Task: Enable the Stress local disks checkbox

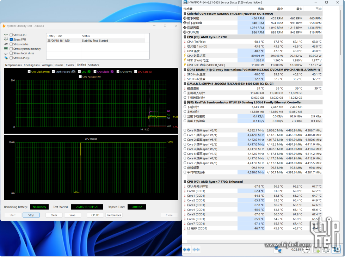Action: coord(11,53)
